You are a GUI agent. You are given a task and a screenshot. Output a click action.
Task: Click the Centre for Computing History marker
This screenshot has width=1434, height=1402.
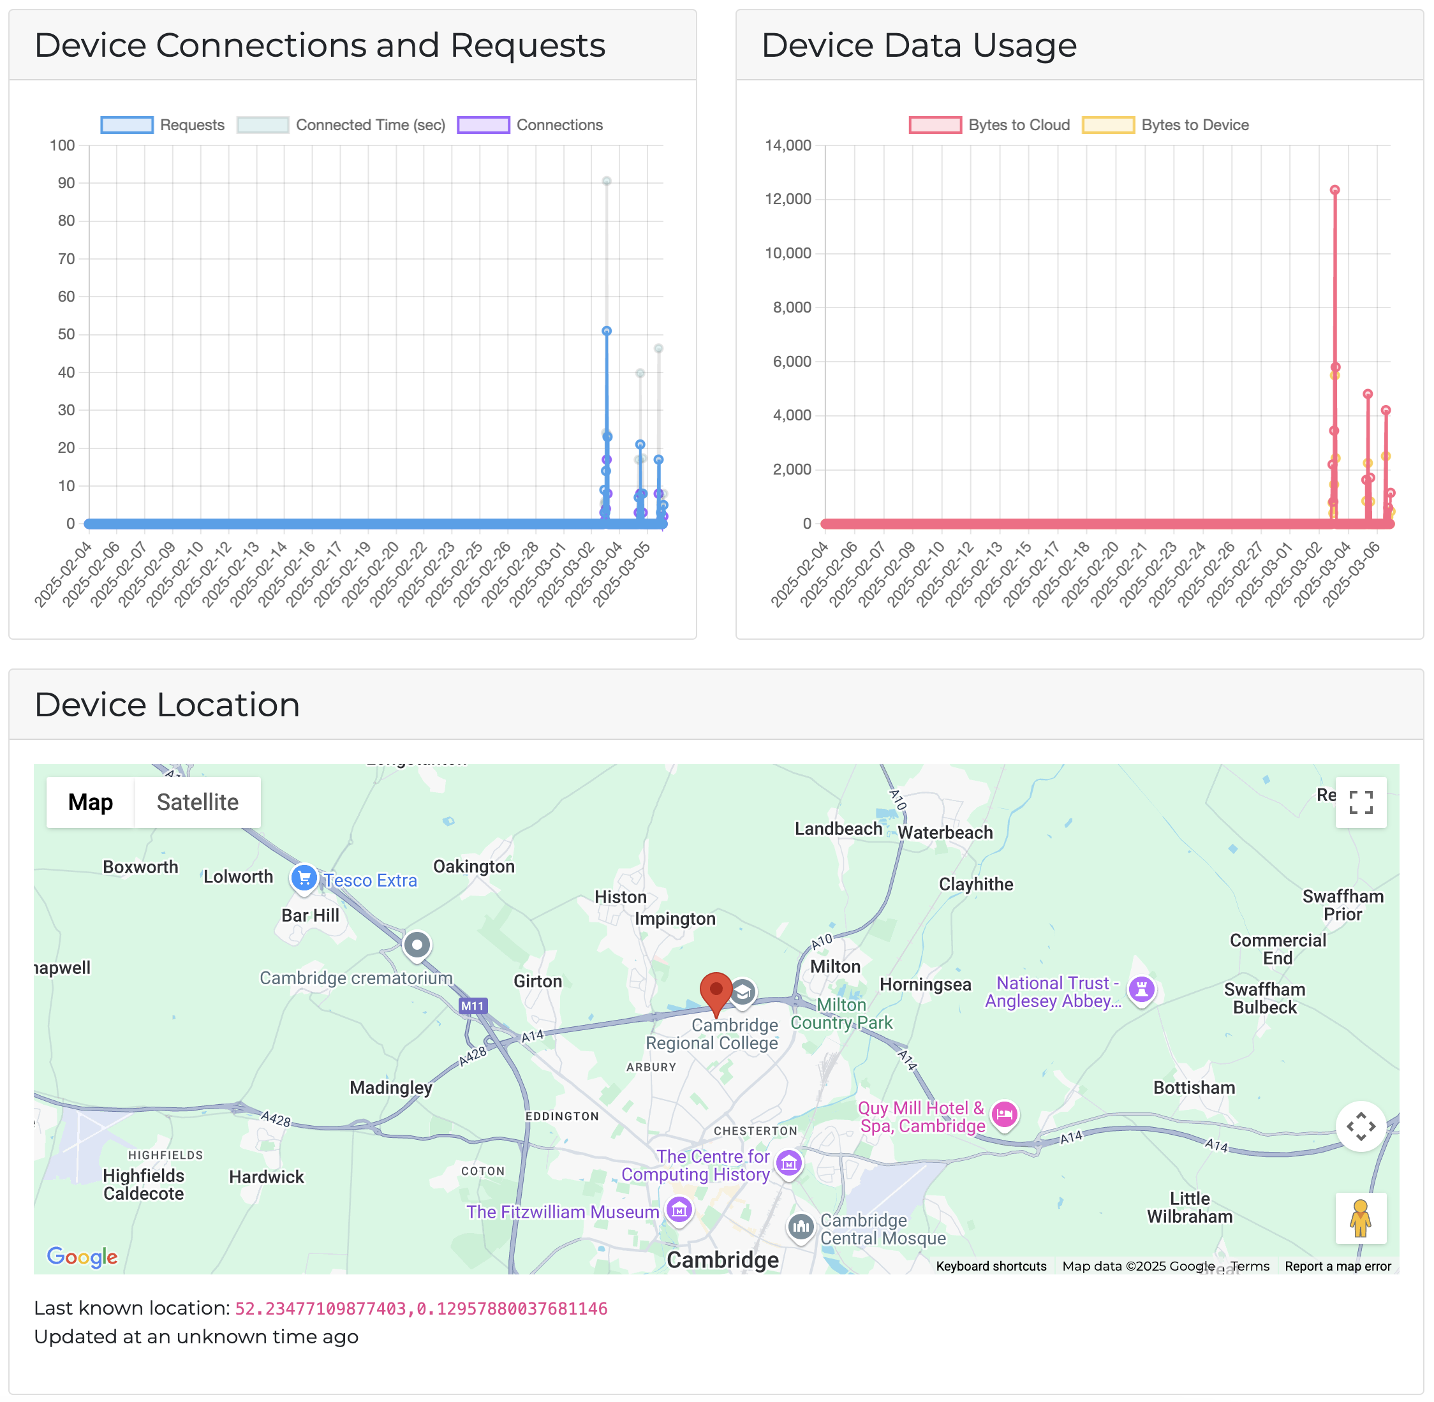[789, 1163]
